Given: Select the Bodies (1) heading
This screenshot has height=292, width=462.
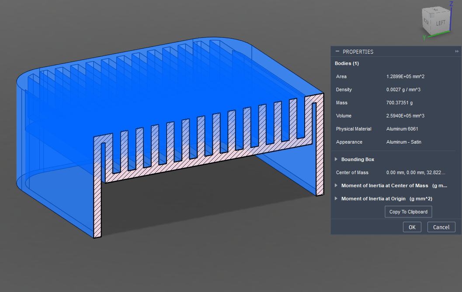Looking at the screenshot, I should point(347,63).
